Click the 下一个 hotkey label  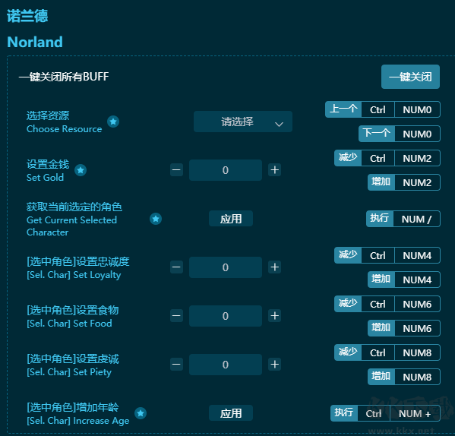(377, 134)
